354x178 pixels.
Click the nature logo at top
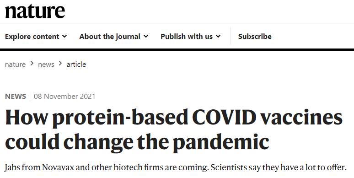pyautogui.click(x=35, y=11)
